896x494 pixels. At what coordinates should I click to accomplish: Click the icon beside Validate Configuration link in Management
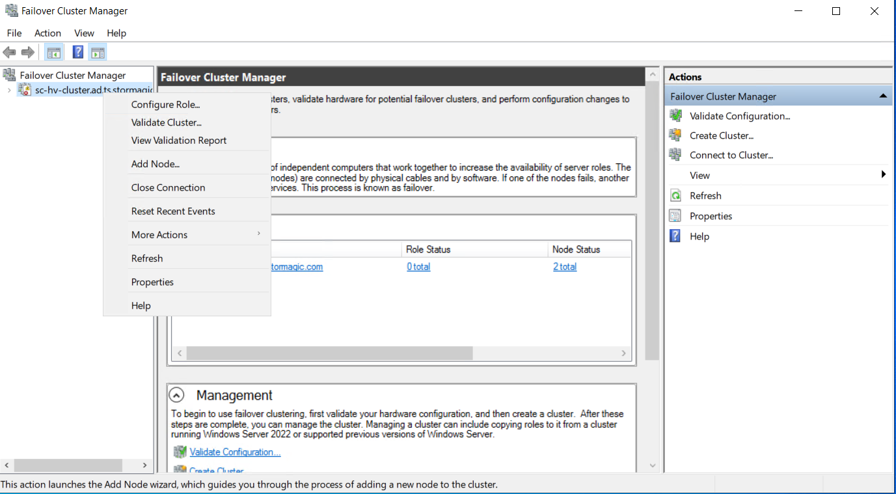180,452
